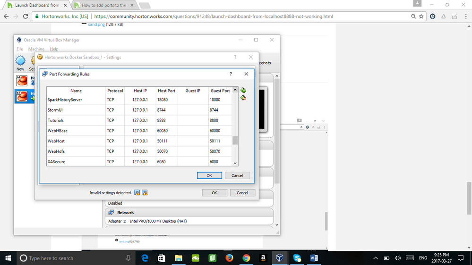Click host port 8888 in Tutorials row

coord(166,120)
